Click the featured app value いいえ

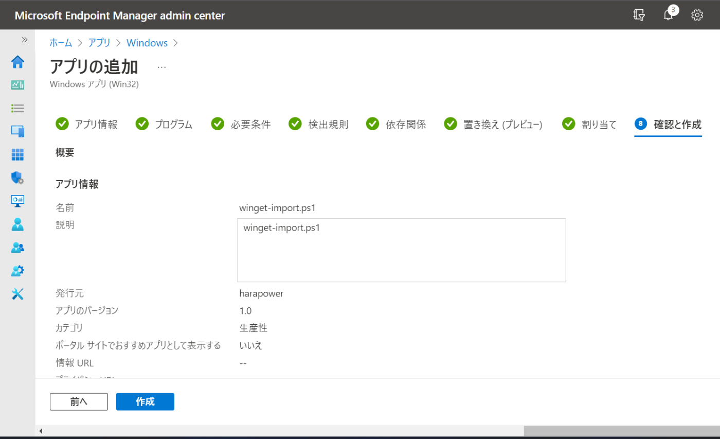coord(251,345)
